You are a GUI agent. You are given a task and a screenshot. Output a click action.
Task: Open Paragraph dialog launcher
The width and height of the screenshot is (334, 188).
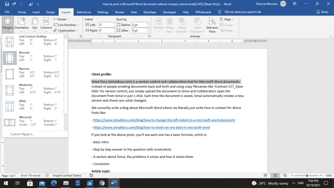(149, 37)
